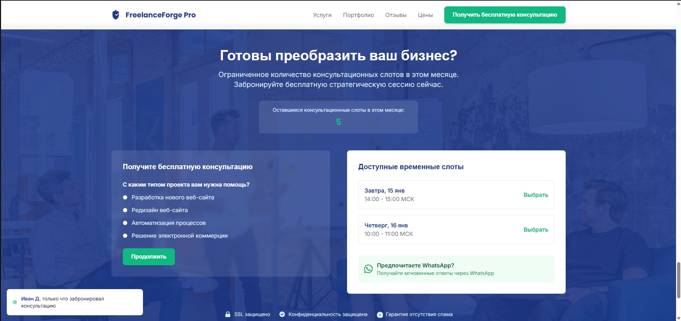681x321 pixels.
Task: Click the FreelanceForge Pro shield logo icon
Action: tap(116, 15)
